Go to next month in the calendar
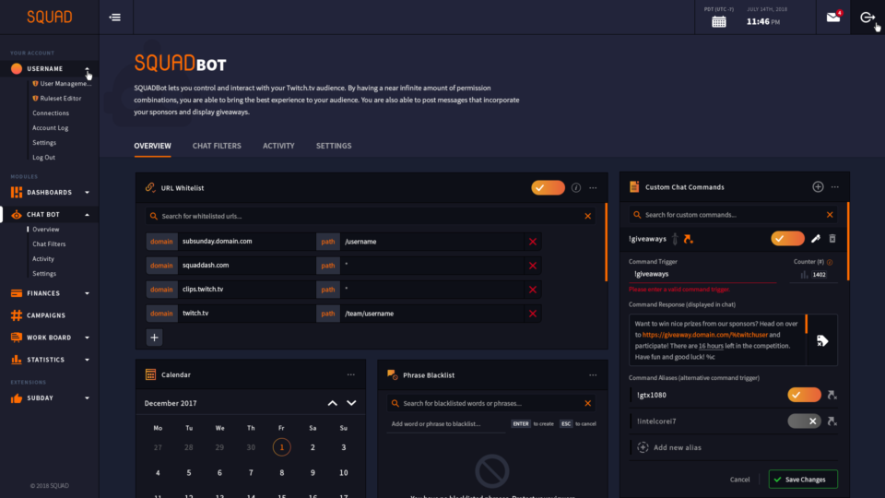 pos(351,403)
